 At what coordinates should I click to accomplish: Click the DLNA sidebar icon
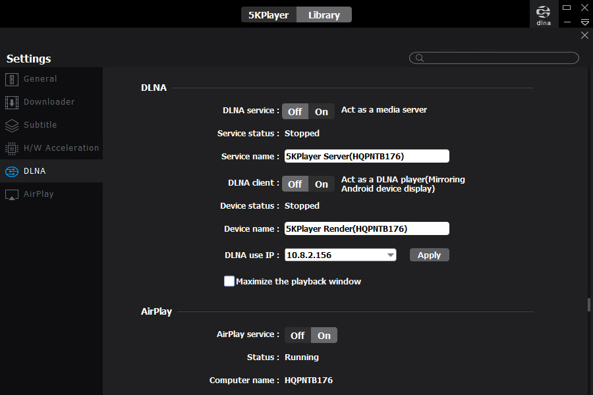click(x=12, y=172)
